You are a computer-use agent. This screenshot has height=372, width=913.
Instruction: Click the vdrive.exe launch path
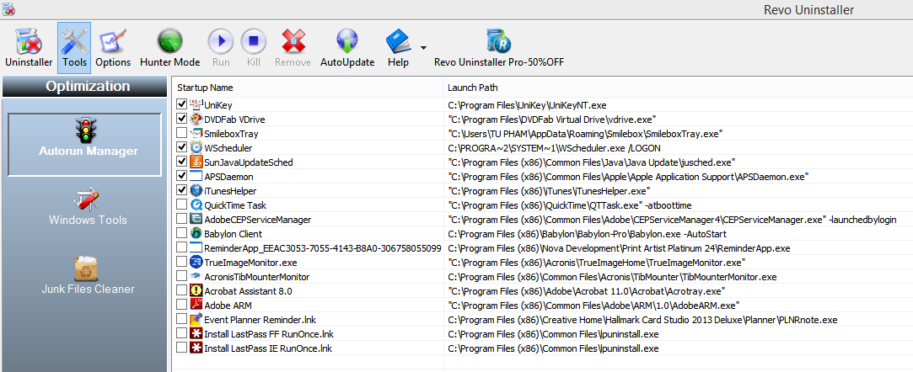tap(550, 120)
